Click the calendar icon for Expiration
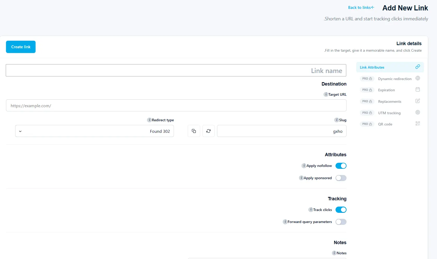The image size is (437, 259). pos(418,89)
